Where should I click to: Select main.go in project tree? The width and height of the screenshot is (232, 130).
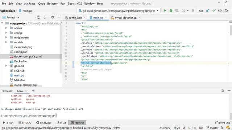click(x=19, y=75)
